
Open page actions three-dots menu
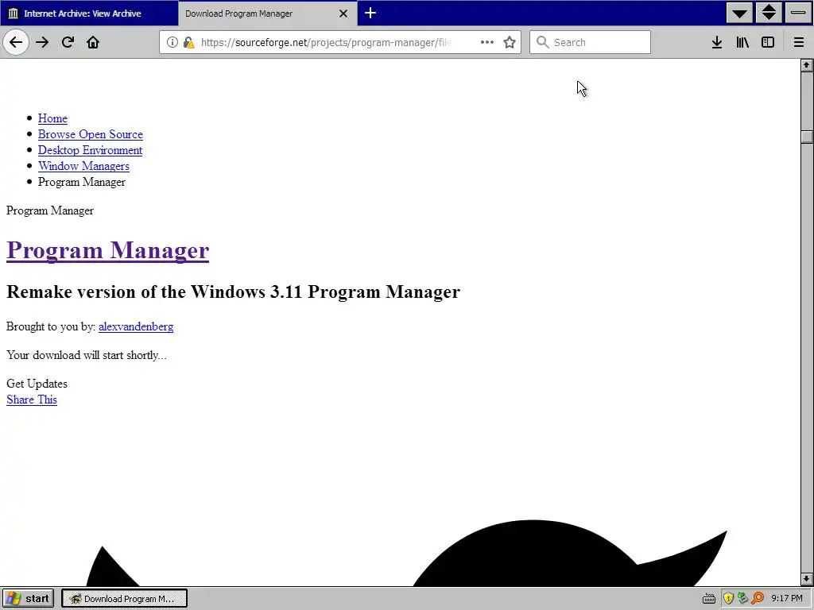click(487, 42)
